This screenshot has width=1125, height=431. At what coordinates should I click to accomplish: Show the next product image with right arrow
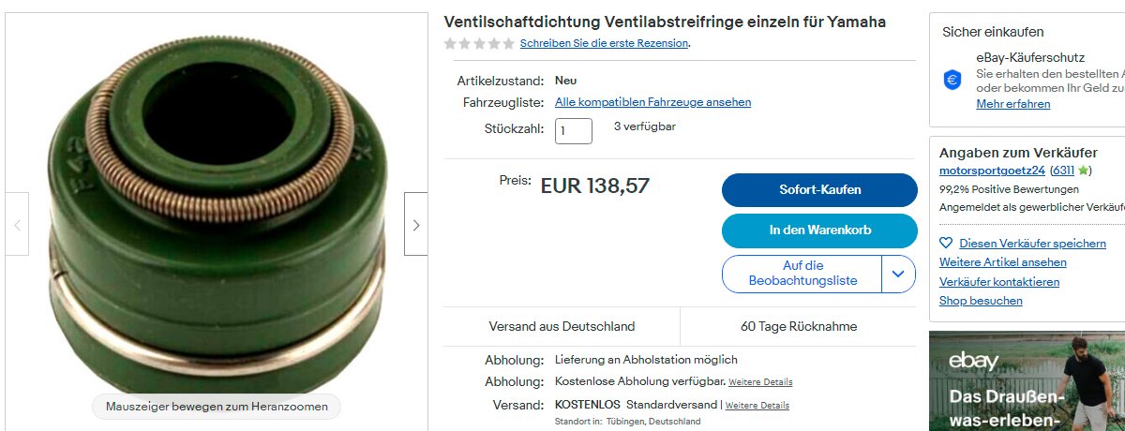pos(416,224)
